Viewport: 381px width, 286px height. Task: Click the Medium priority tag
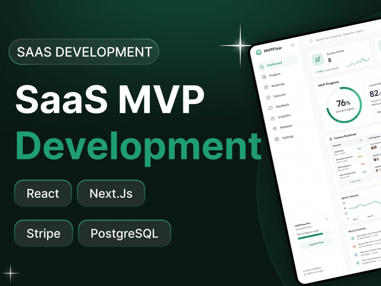(x=360, y=156)
